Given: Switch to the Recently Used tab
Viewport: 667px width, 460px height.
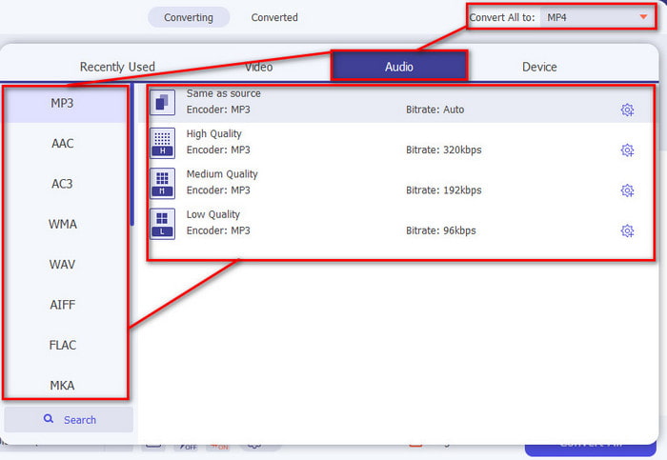Looking at the screenshot, I should pyautogui.click(x=117, y=67).
